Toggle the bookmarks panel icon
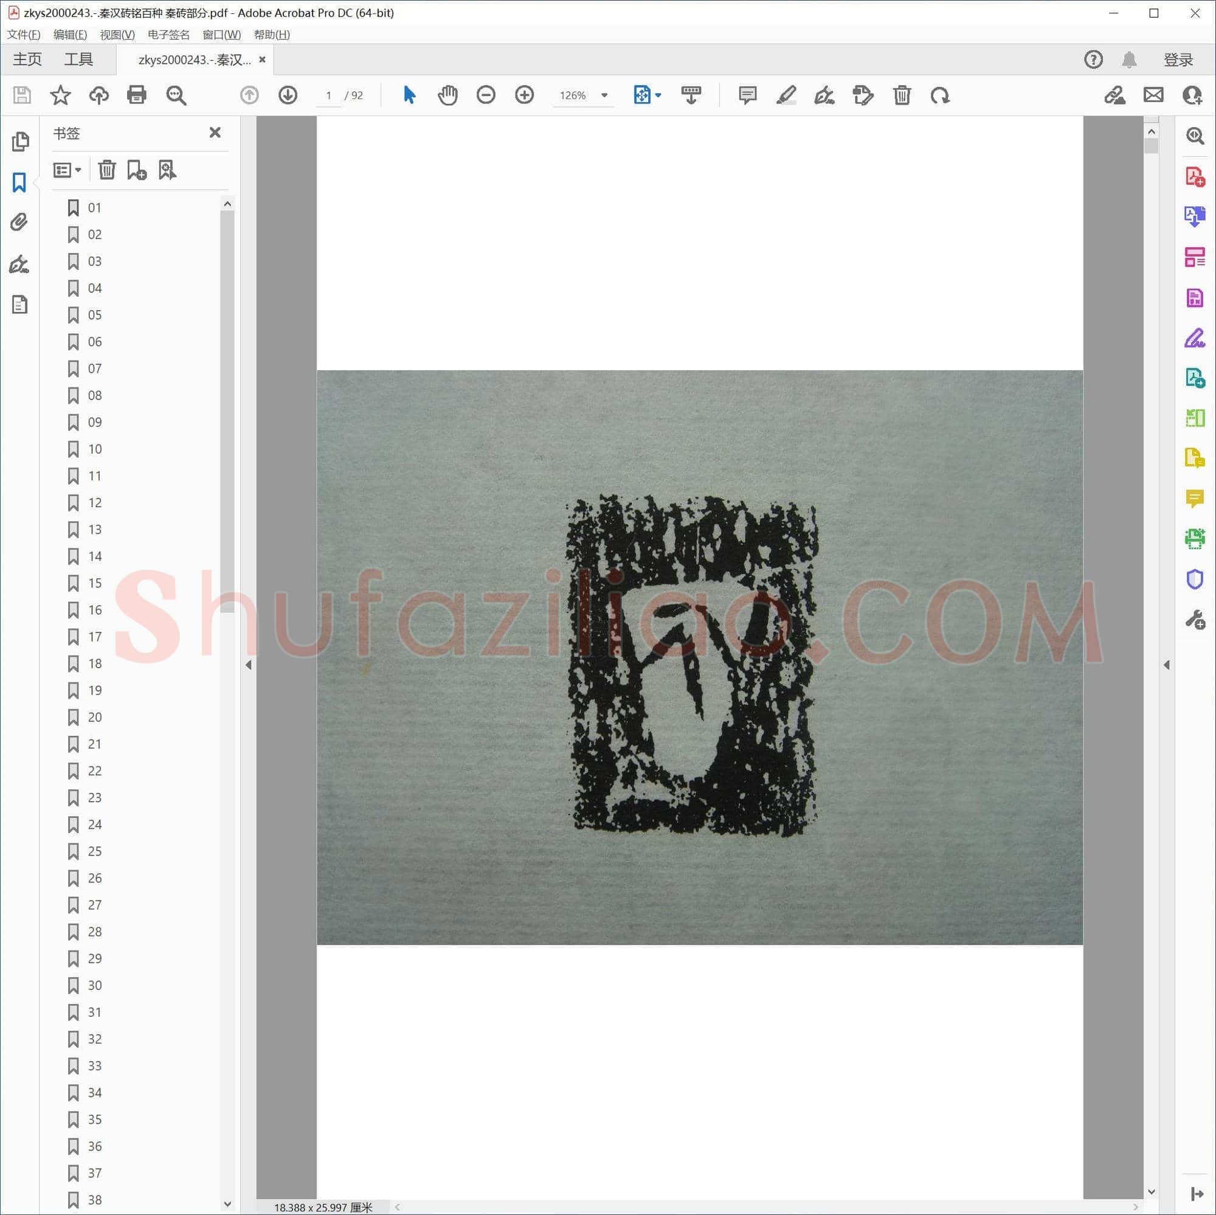Viewport: 1216px width, 1215px height. 19,182
